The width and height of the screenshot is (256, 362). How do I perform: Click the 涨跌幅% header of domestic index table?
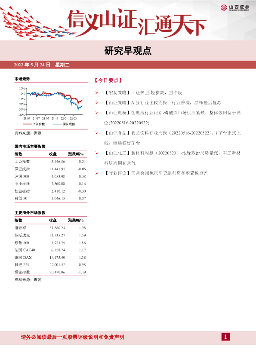[x=76, y=154]
